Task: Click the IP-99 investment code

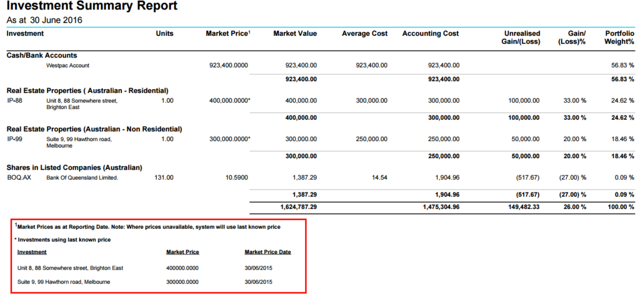Action: (x=14, y=139)
